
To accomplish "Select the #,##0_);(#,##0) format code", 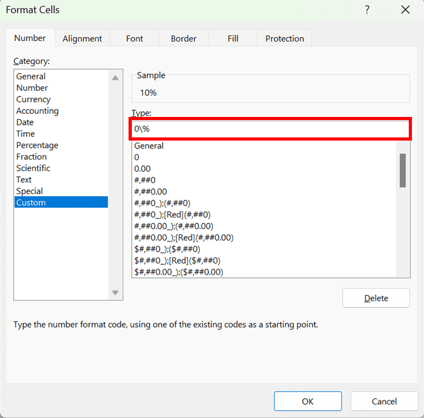I will [x=264, y=203].
